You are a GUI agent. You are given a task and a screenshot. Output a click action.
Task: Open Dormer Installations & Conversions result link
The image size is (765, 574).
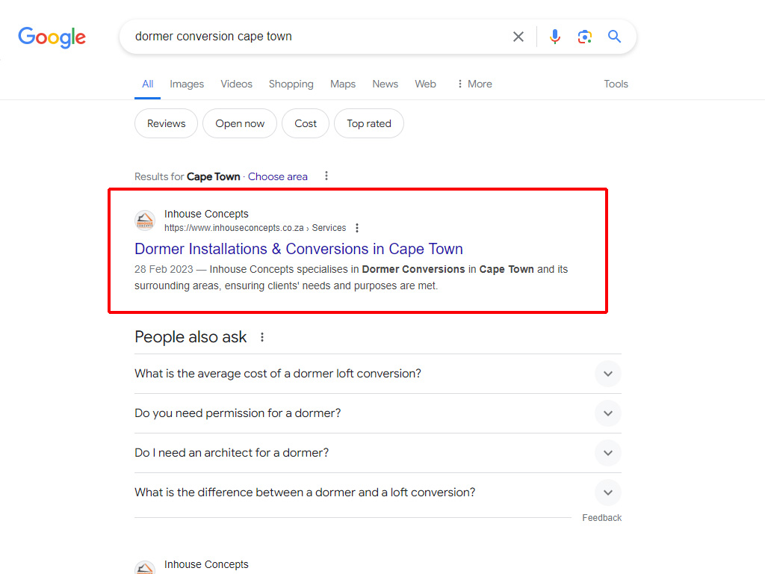299,249
